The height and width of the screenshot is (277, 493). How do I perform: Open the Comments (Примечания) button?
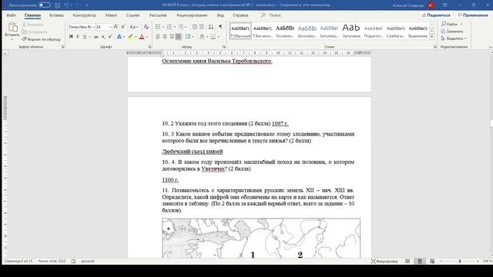tap(473, 15)
